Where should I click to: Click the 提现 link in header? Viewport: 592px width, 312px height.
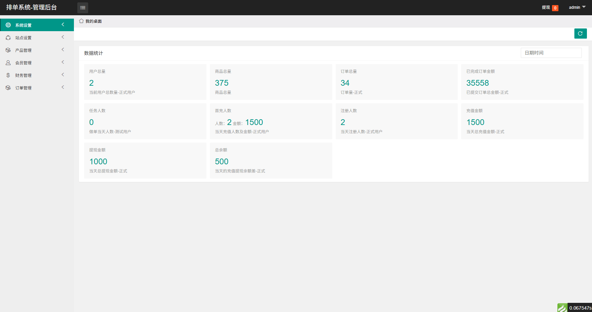[x=546, y=7]
